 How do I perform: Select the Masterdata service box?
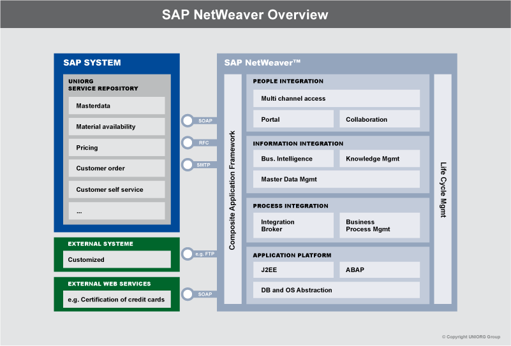point(117,106)
